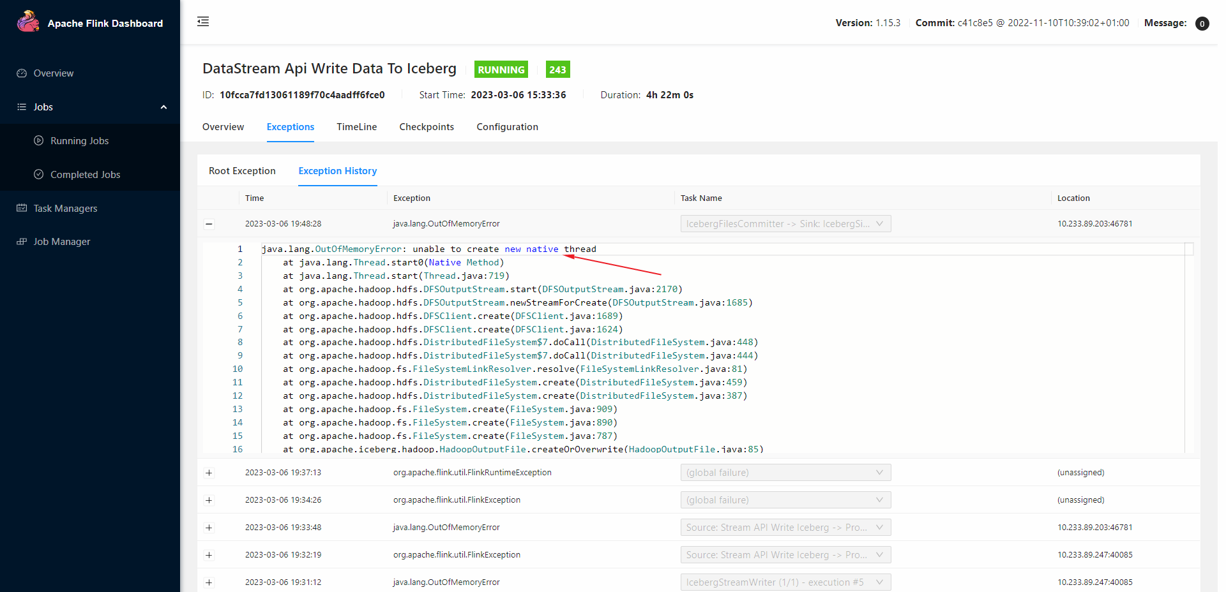
Task: Click the Job Manager build icon
Action: coord(22,242)
